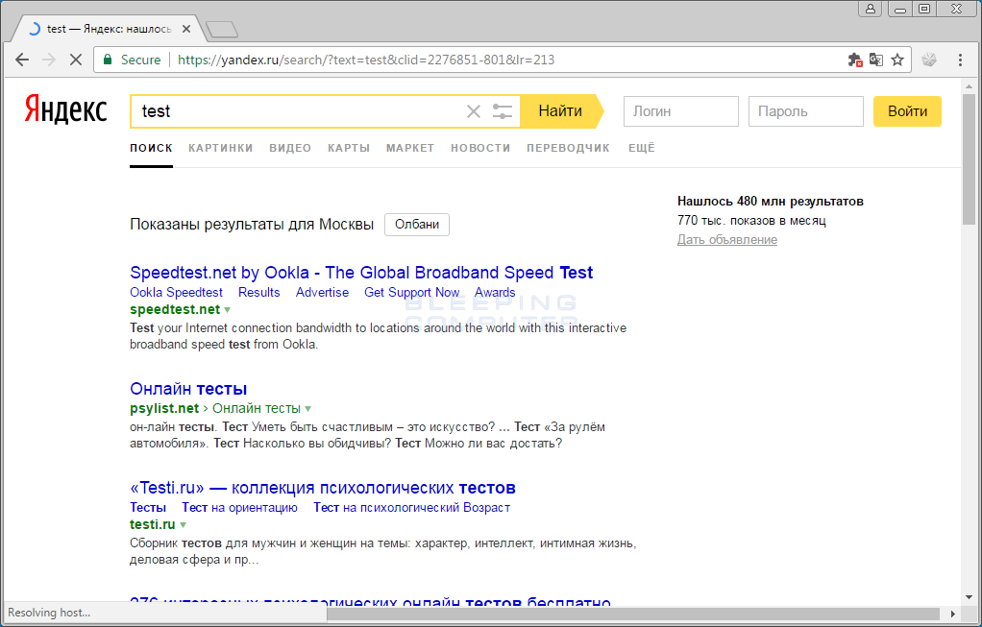
Task: Open the Ещё more menu
Action: [x=641, y=148]
